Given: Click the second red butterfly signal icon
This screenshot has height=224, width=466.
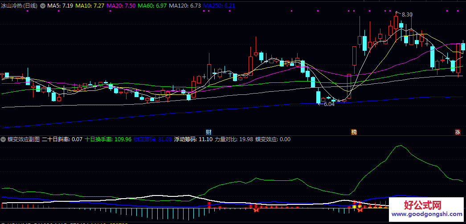Looking at the screenshot, I should click(360, 208).
